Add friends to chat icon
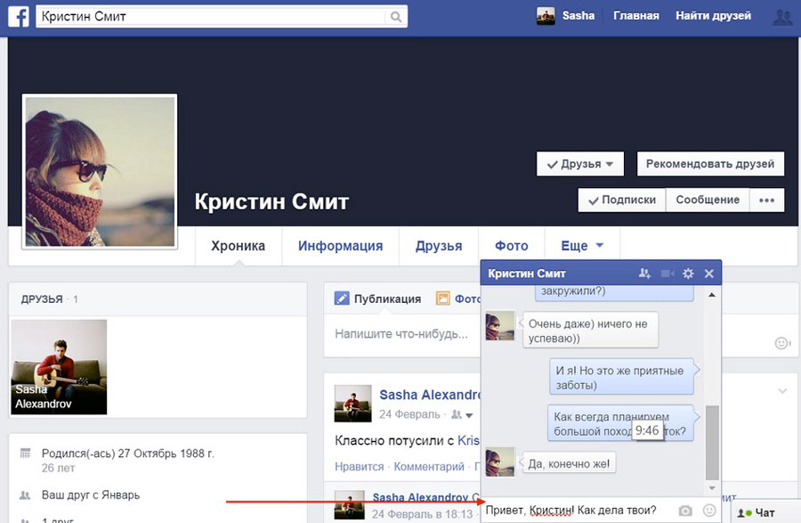Viewport: 801px width, 523px height. coord(644,274)
